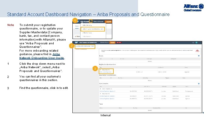Open the dropdown arrow next to Ariba Network

click(91, 21)
